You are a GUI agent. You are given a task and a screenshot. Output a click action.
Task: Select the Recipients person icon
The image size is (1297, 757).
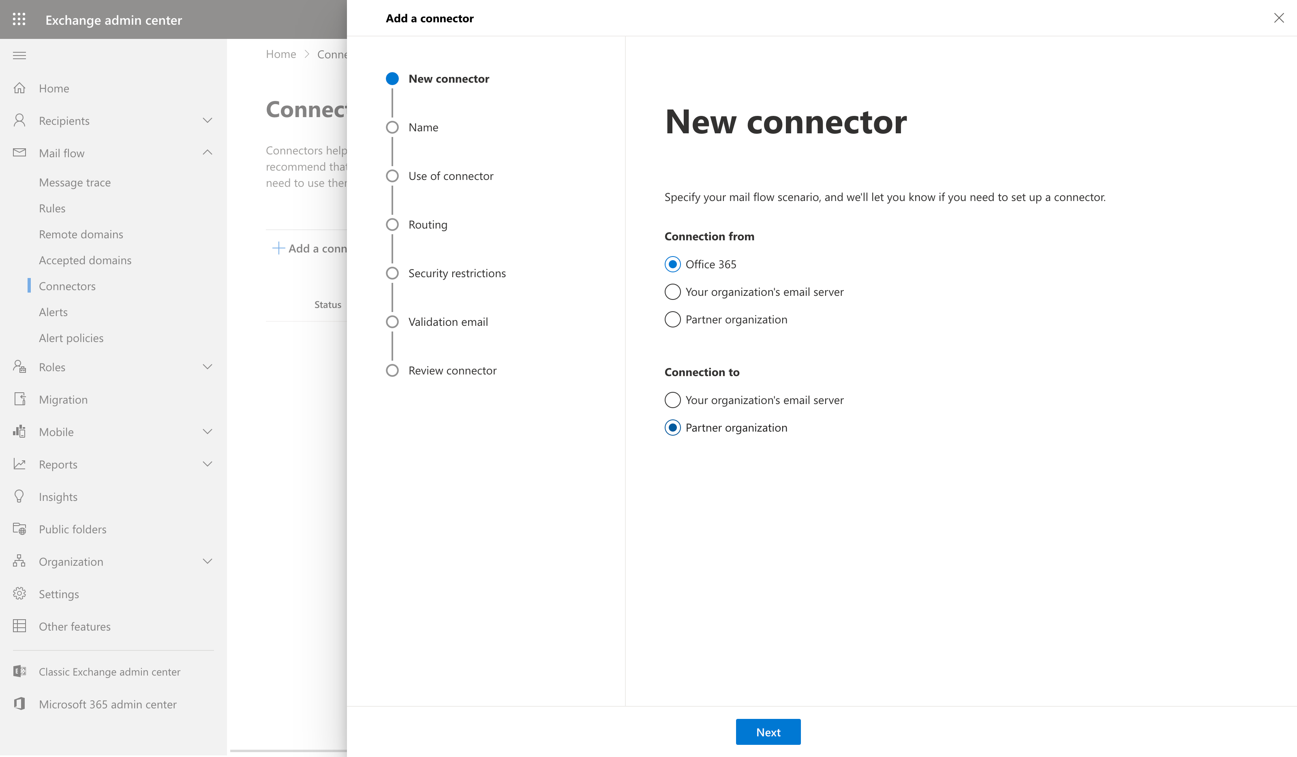tap(19, 120)
